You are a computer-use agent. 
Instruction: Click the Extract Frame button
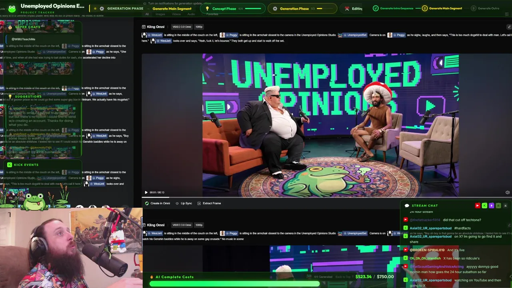209,203
